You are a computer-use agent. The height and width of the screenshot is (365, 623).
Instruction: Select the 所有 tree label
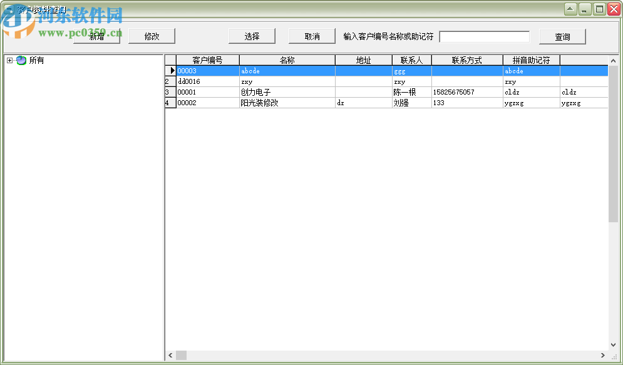36,60
